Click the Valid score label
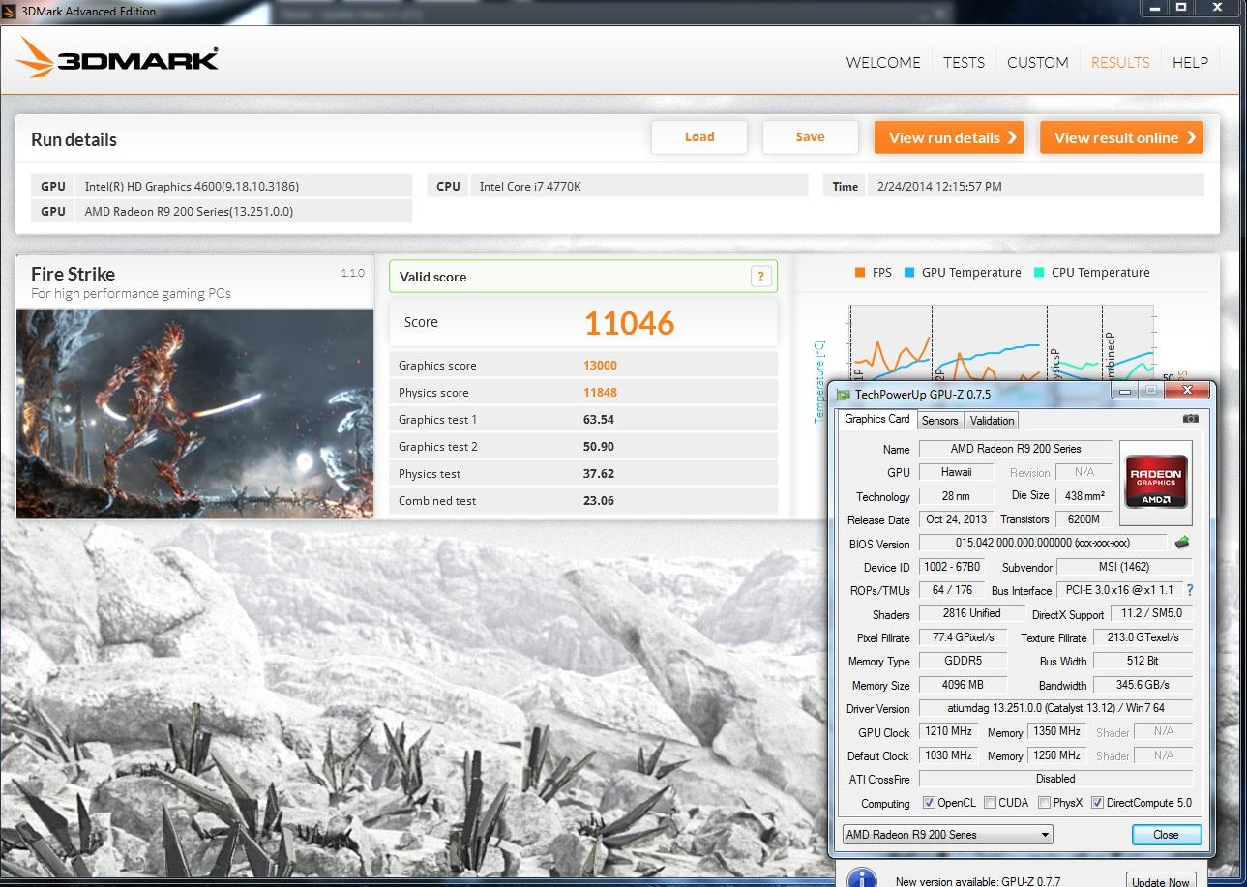The image size is (1247, 887). (432, 277)
